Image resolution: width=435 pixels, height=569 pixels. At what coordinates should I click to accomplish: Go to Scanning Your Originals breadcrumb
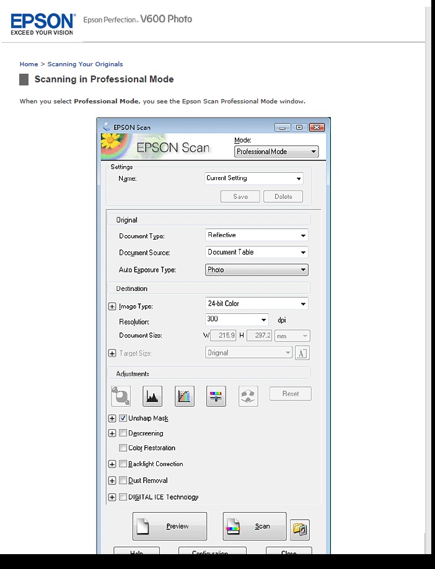tap(85, 64)
